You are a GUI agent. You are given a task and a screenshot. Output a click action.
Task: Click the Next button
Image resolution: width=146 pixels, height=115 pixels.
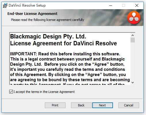(103, 105)
